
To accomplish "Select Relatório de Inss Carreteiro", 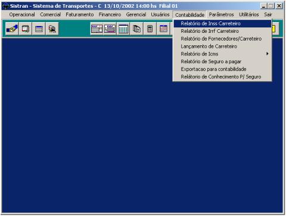I will [222, 23].
